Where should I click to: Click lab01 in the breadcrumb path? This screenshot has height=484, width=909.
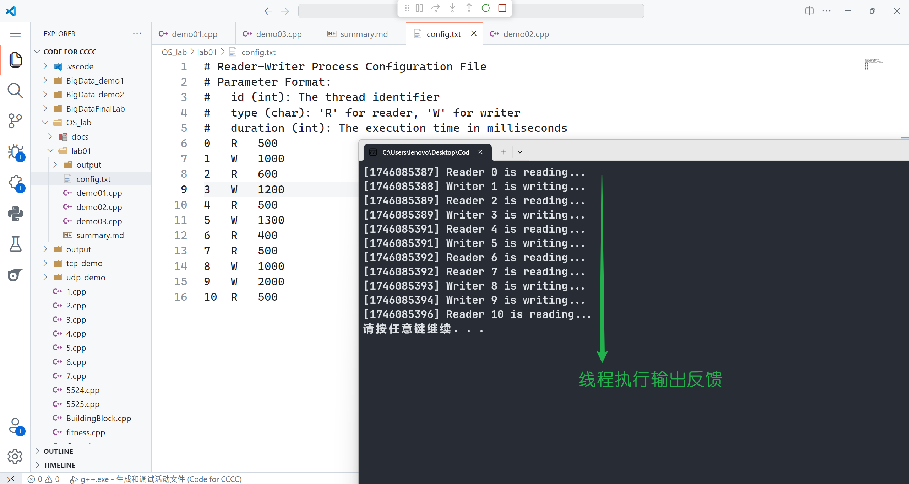pyautogui.click(x=207, y=52)
